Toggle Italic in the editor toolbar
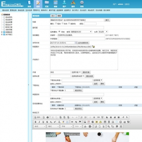The width and height of the screenshot is (142, 142). [x=39, y=122]
